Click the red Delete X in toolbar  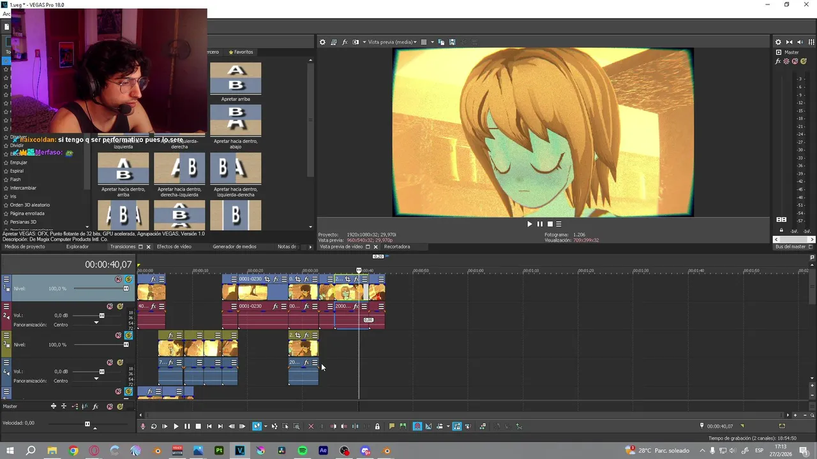[311, 426]
